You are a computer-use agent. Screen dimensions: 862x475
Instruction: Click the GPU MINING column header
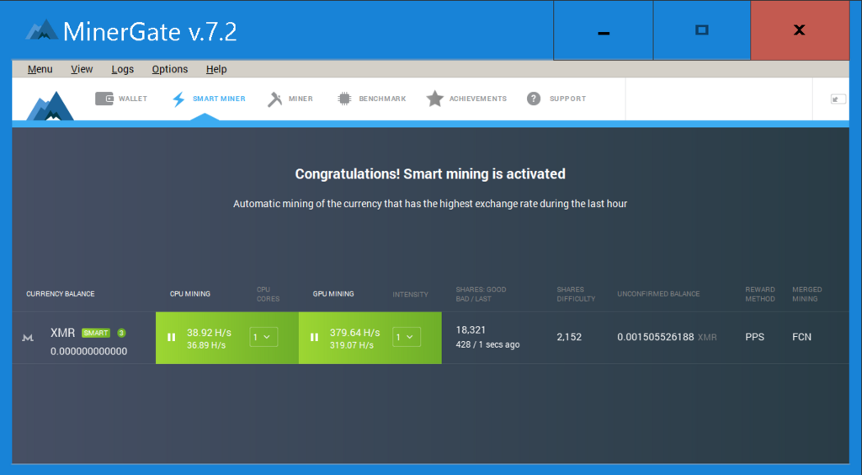pos(333,294)
